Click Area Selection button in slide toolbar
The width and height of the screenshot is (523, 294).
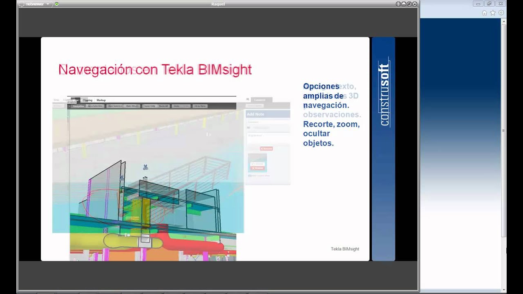coord(95,106)
